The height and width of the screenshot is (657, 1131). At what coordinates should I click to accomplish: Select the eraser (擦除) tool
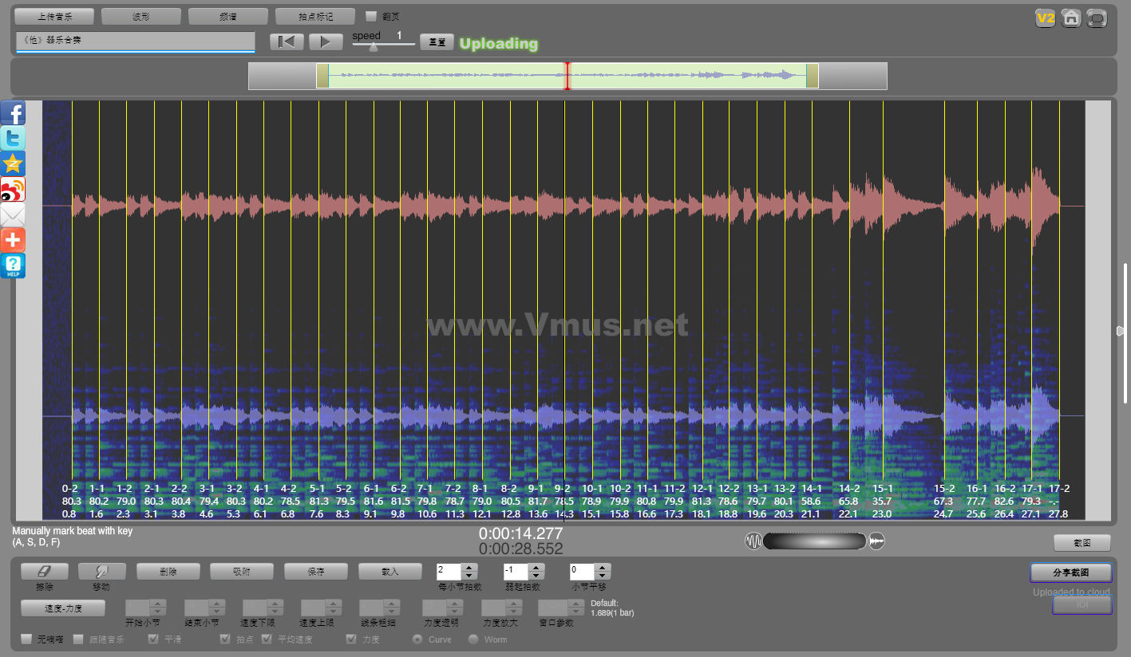click(44, 572)
